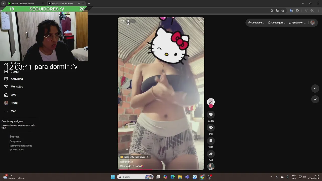The width and height of the screenshot is (322, 181).
Task: Open the LIVE section
Action: point(10,95)
